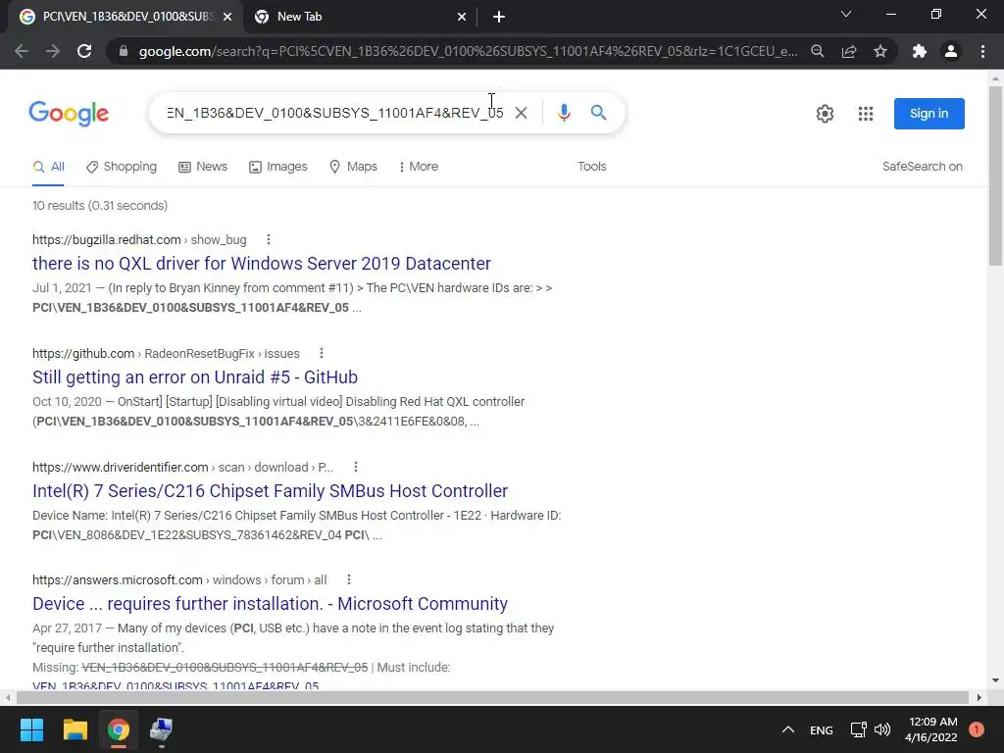Open the Windows Start menu
Screen dimensions: 1004x753
pyautogui.click(x=31, y=729)
